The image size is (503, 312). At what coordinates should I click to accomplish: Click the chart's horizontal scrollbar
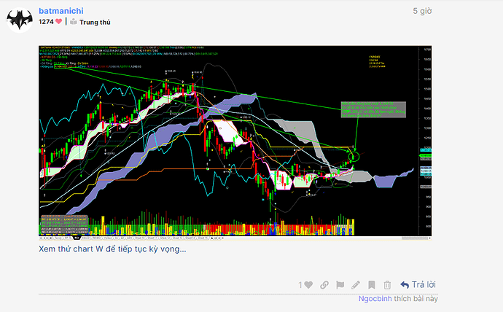coord(416,238)
